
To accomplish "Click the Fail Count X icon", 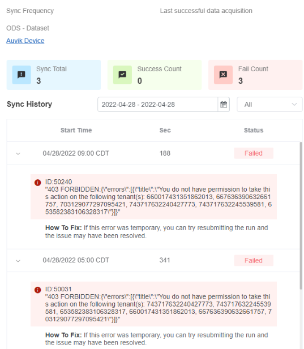I will pos(223,75).
